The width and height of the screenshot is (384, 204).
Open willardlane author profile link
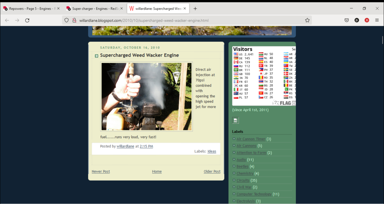(x=125, y=146)
